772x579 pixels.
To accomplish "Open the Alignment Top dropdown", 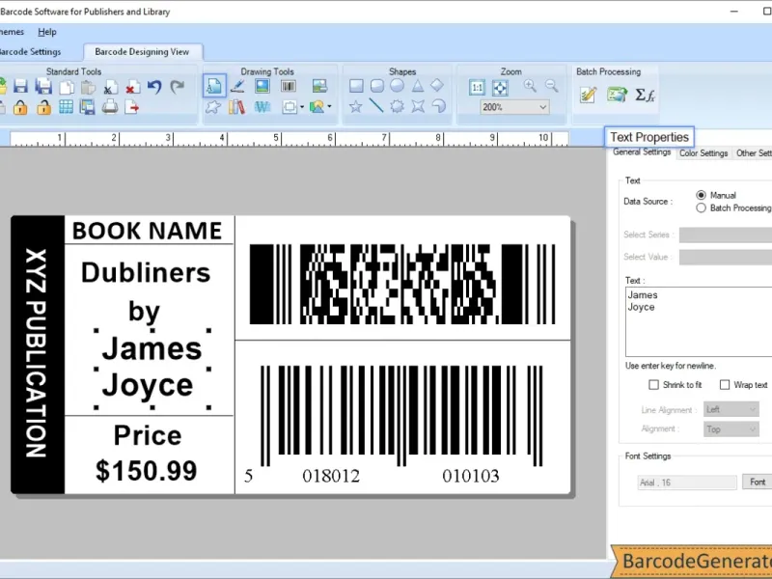I will pos(731,429).
